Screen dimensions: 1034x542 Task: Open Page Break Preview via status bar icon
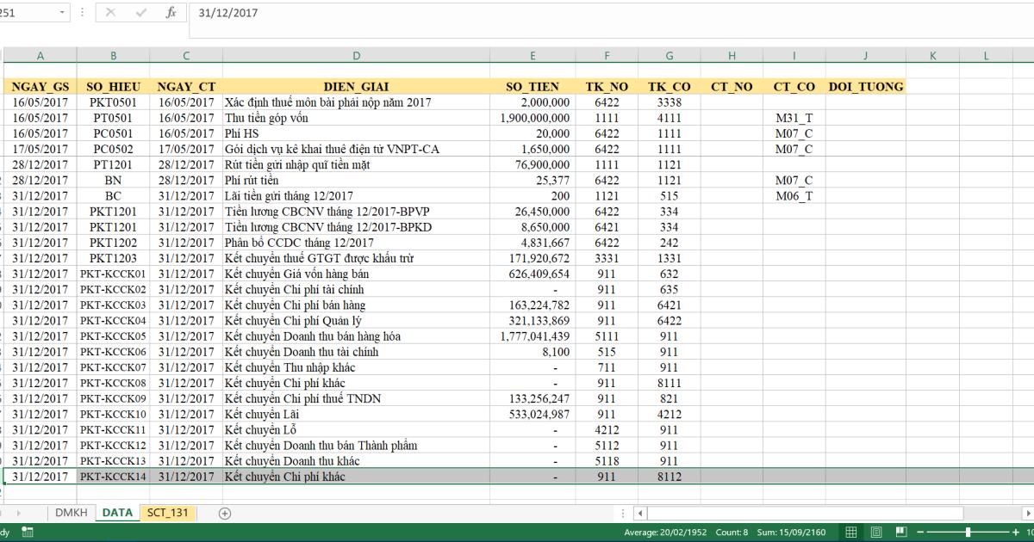pyautogui.click(x=901, y=532)
